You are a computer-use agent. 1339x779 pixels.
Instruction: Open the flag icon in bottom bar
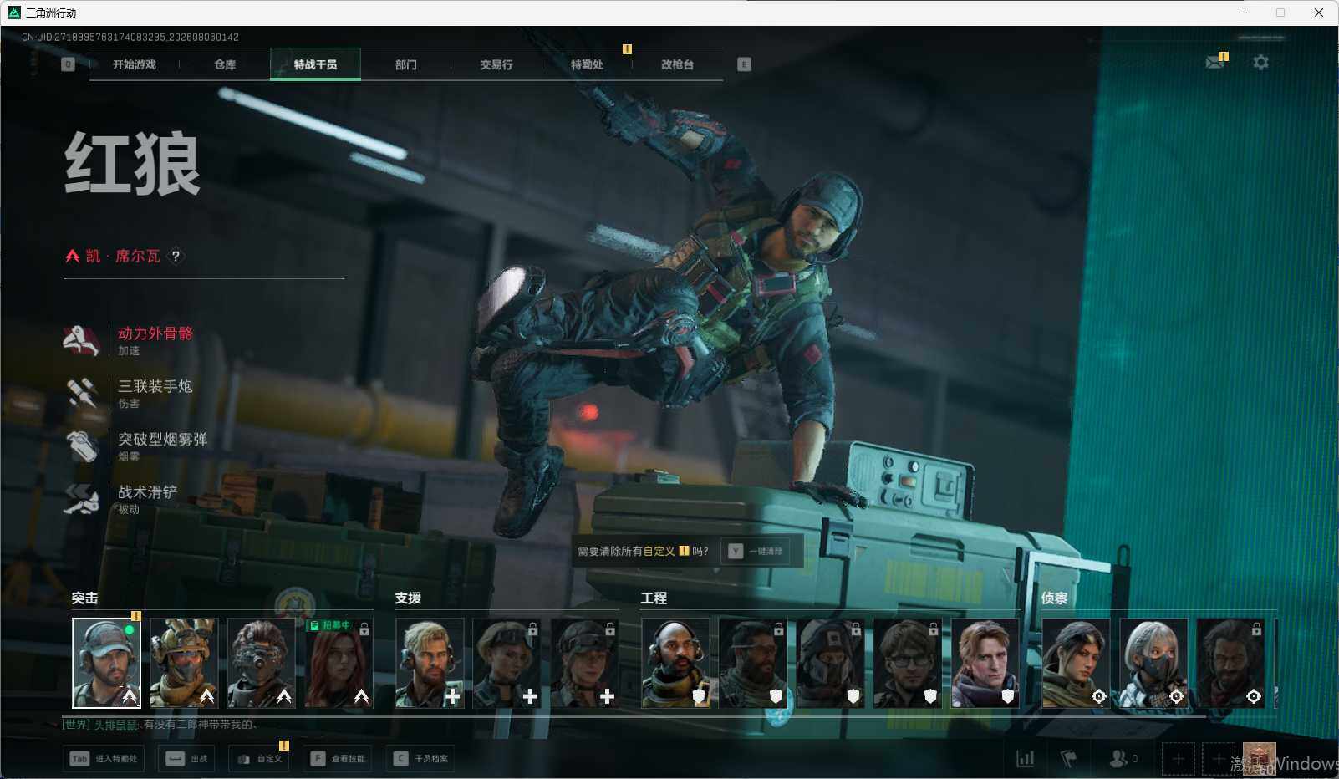1068,759
